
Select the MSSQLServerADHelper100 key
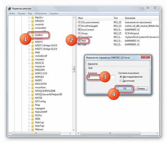pyautogui.click(x=48, y=94)
